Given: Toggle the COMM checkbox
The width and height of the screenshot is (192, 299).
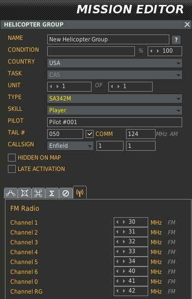Looking at the screenshot, I should [x=90, y=134].
